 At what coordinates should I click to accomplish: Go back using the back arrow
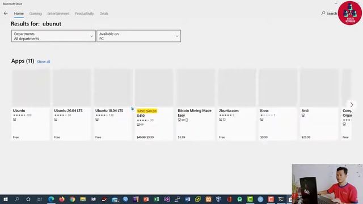pyautogui.click(x=6, y=14)
